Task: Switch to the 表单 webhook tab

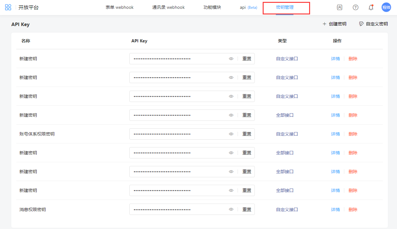Action: coord(120,8)
